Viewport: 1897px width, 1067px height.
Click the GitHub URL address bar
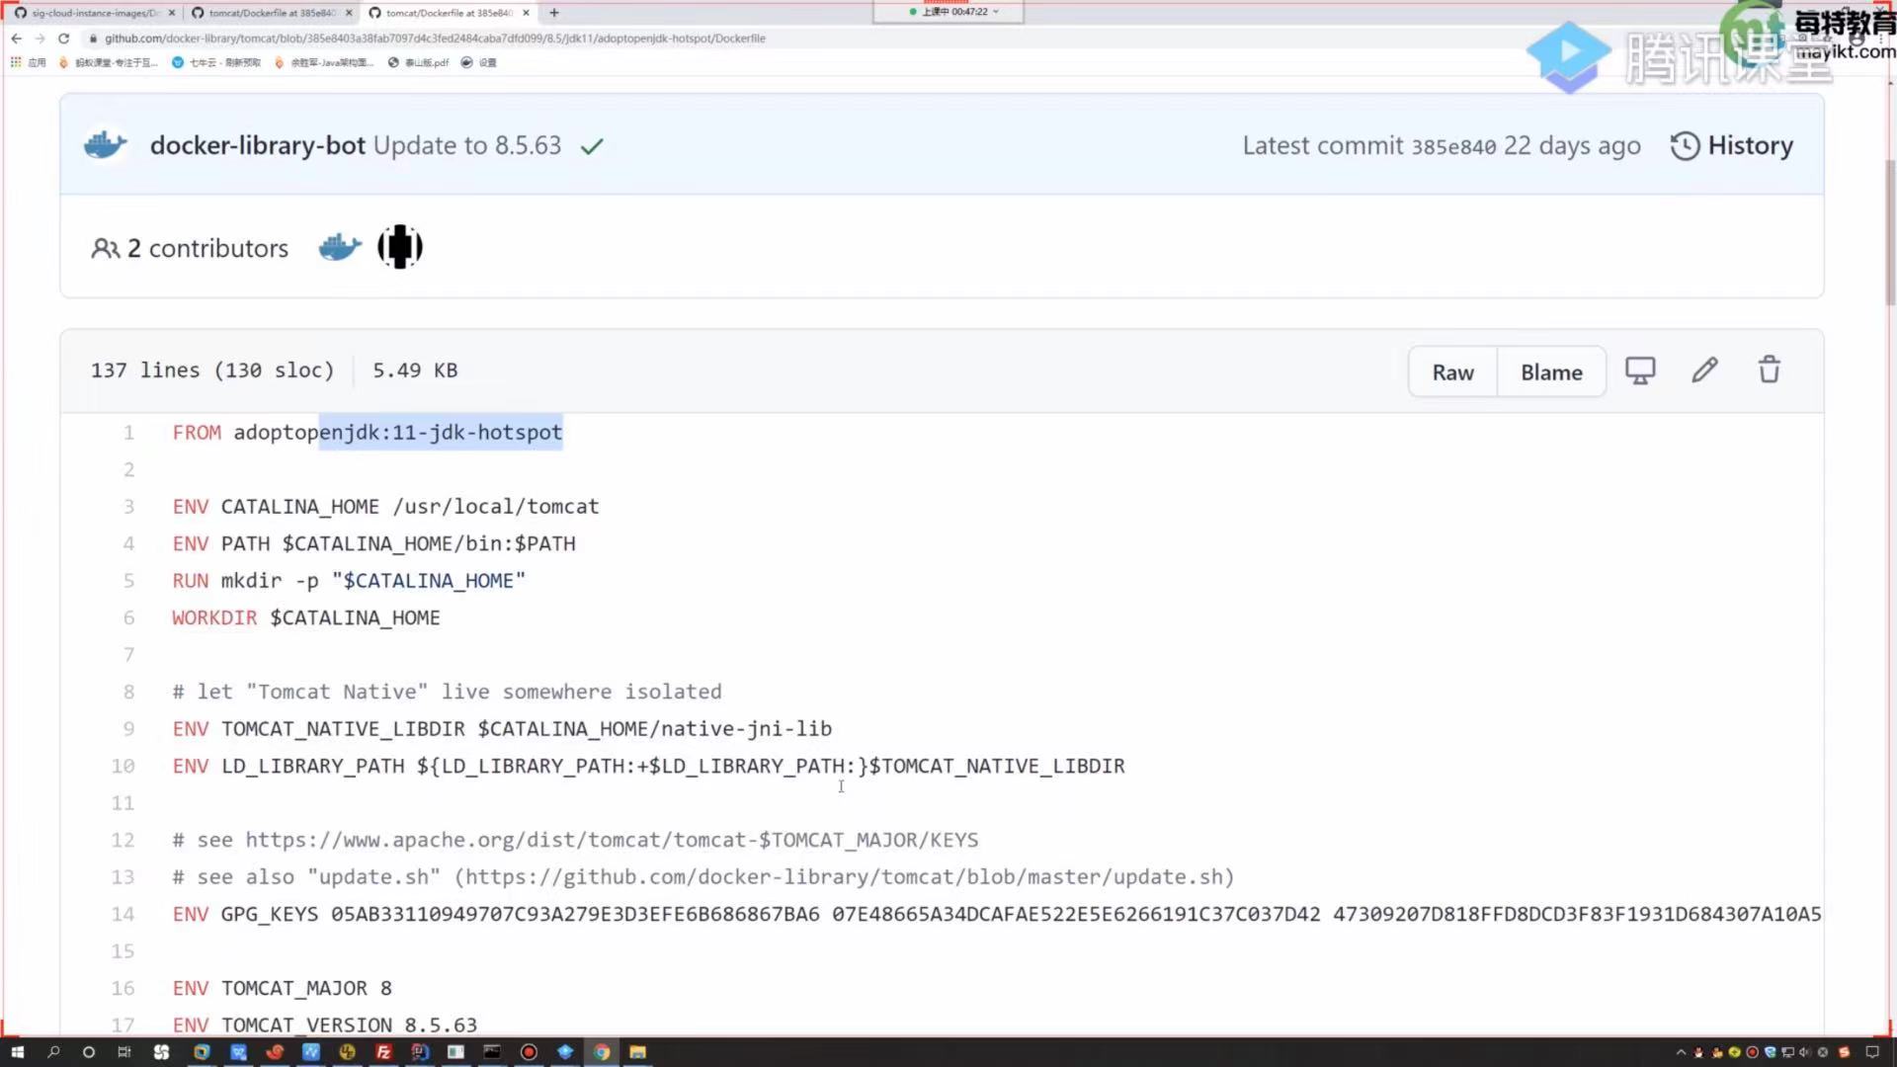(x=435, y=39)
